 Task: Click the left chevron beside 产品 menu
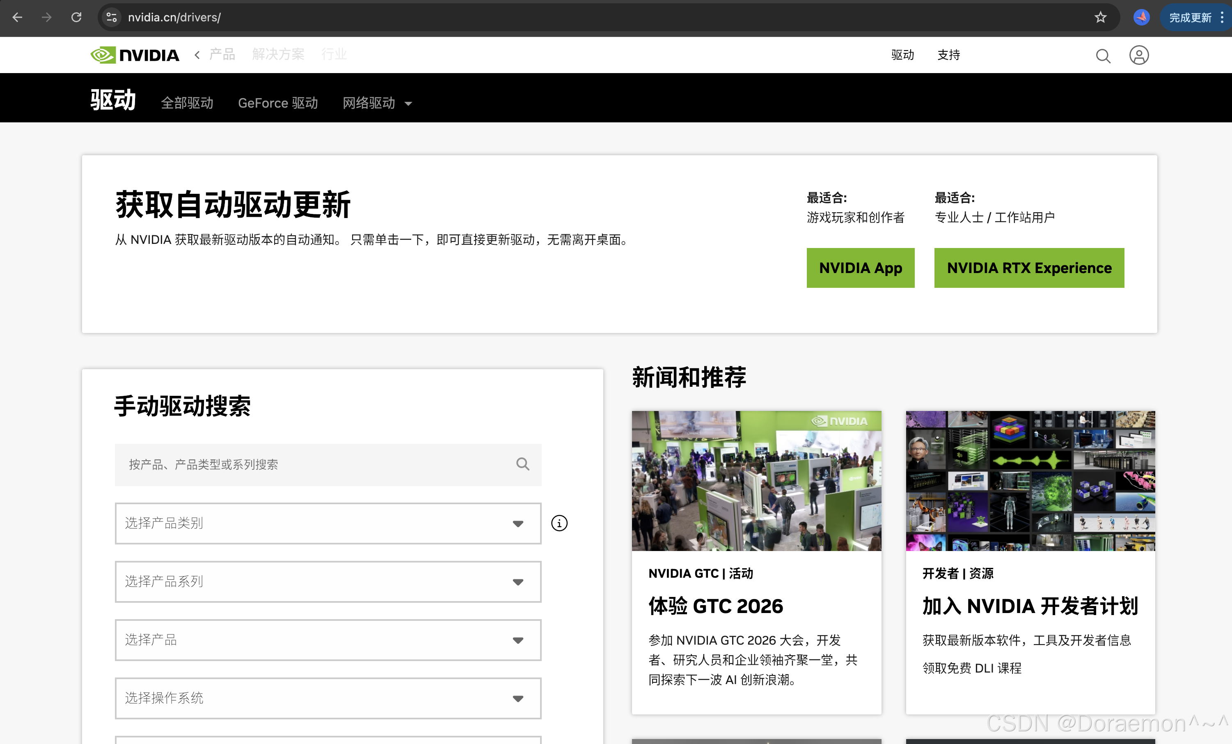(197, 55)
